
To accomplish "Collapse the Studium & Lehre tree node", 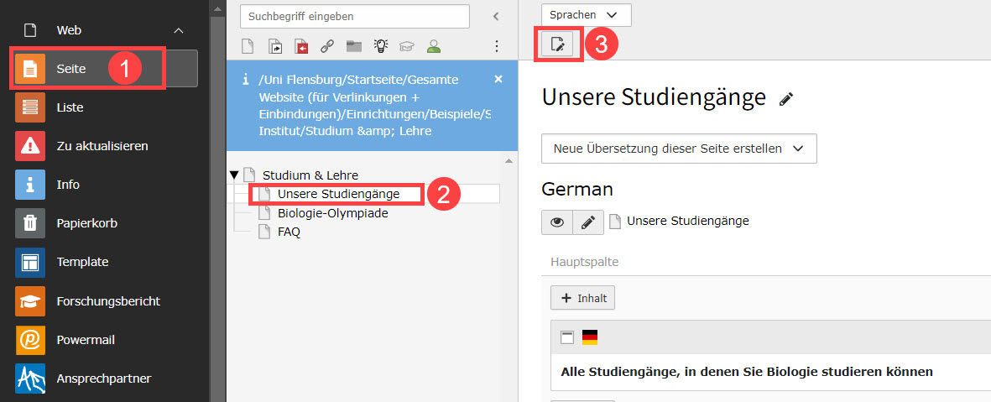I will coord(234,175).
